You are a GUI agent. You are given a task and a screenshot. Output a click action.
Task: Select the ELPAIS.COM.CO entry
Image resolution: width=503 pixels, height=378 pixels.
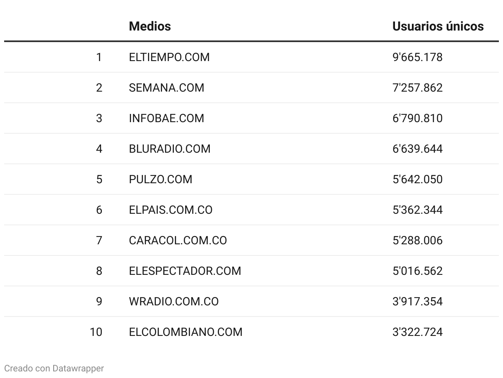171,210
